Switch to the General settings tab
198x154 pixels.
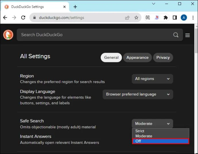[111, 58]
